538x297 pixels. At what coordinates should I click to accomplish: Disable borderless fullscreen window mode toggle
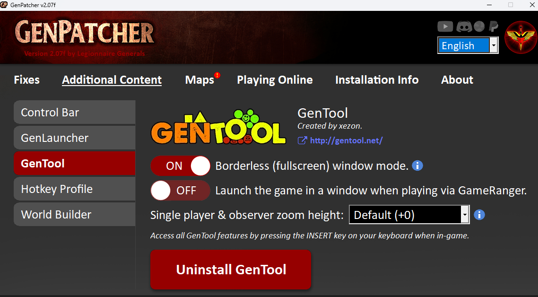[181, 166]
